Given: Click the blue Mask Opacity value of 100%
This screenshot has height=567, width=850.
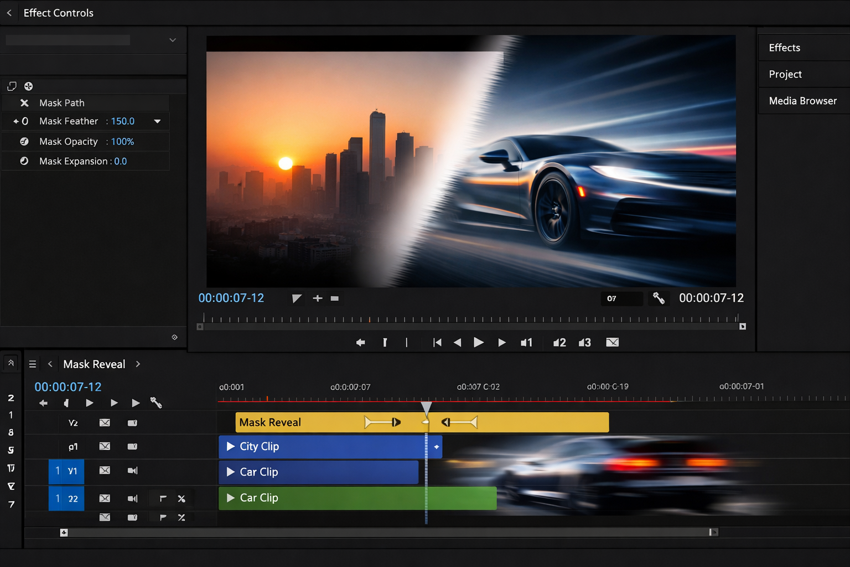Looking at the screenshot, I should tap(122, 141).
